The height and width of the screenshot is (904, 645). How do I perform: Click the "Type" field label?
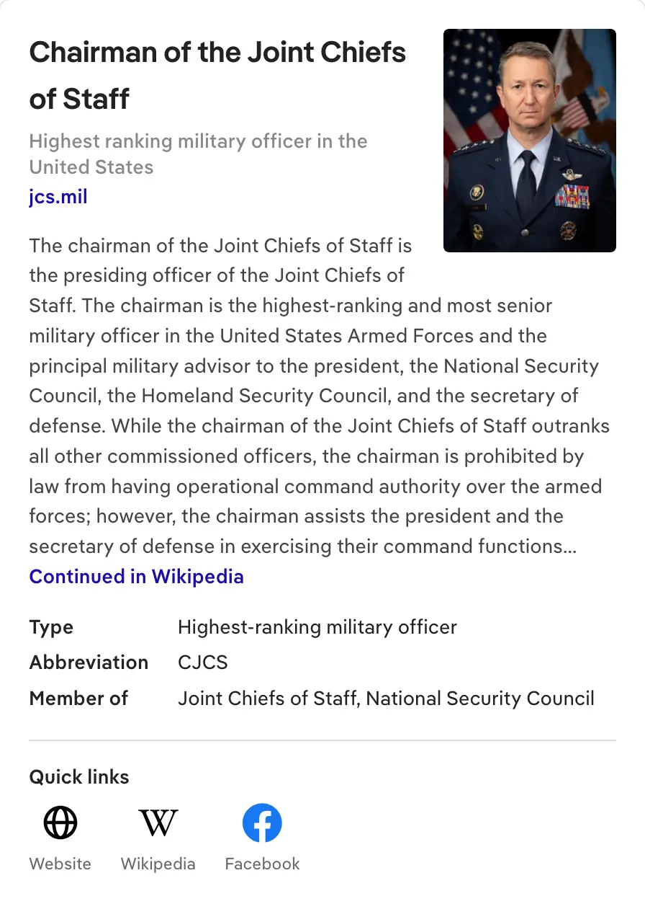coord(51,627)
